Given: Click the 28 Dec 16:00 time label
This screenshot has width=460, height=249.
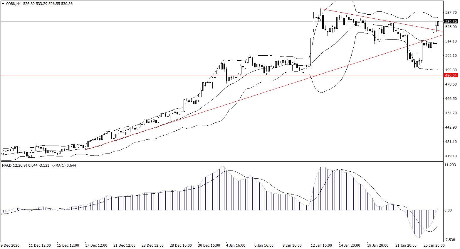Looking at the screenshot, I should click(181, 245).
